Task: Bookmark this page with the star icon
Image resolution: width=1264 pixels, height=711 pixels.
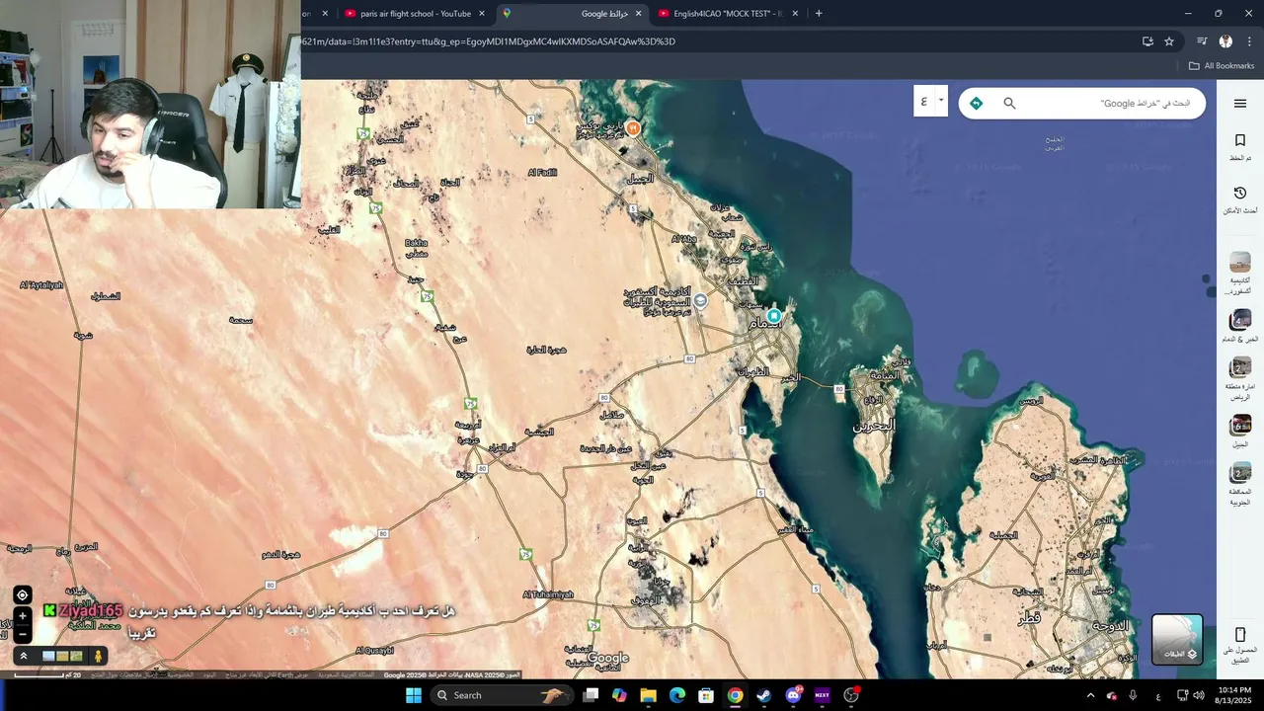Action: (x=1169, y=41)
